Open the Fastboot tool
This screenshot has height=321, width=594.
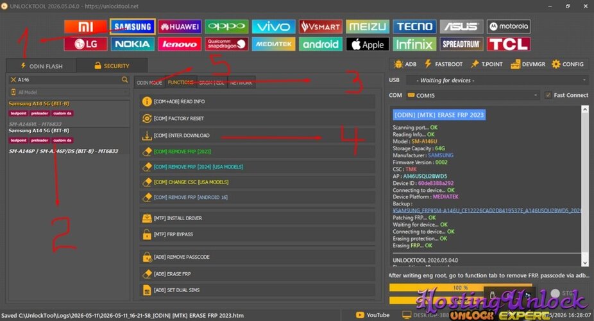point(443,64)
